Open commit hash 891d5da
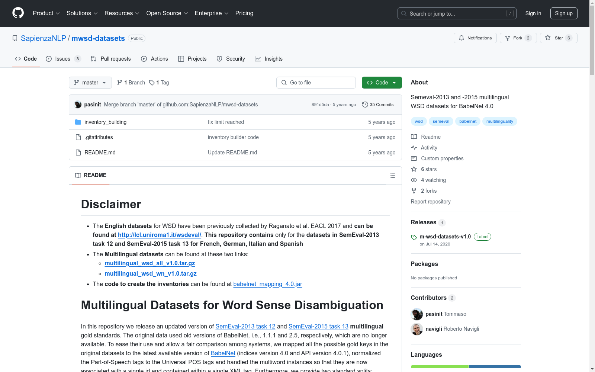The width and height of the screenshot is (595, 372). point(320,105)
